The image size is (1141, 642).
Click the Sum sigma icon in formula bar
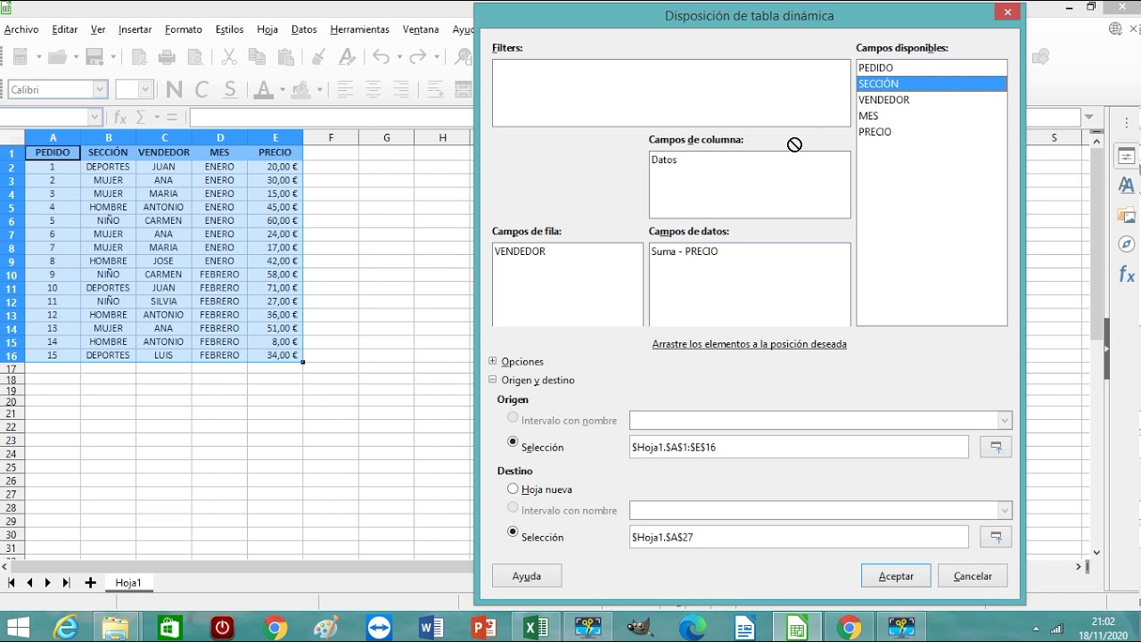(141, 117)
